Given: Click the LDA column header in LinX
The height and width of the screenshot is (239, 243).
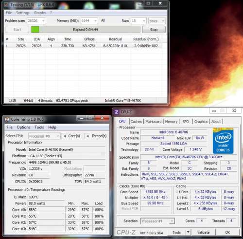Looking at the screenshot, I should coord(36,39).
